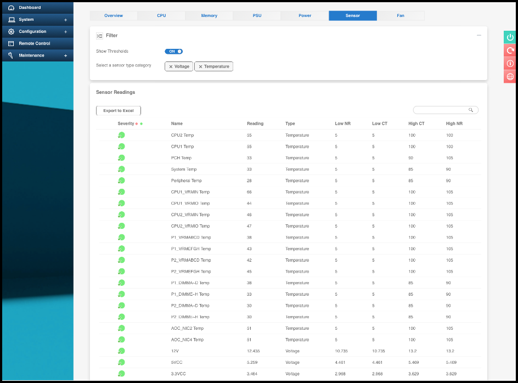Screen dimensions: 518x383
Task: Click the Filter settings icon
Action: [x=99, y=36]
